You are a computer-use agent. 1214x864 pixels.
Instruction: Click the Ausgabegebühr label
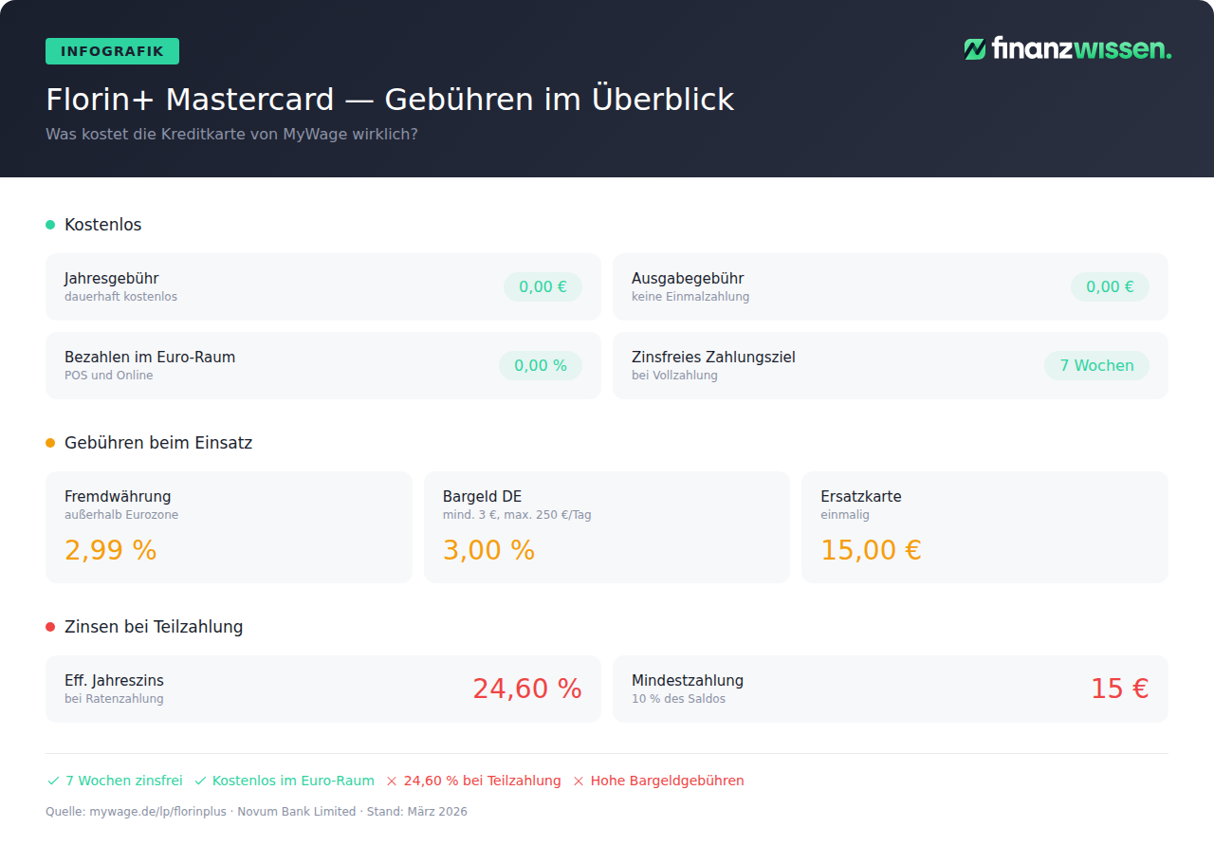(x=688, y=279)
